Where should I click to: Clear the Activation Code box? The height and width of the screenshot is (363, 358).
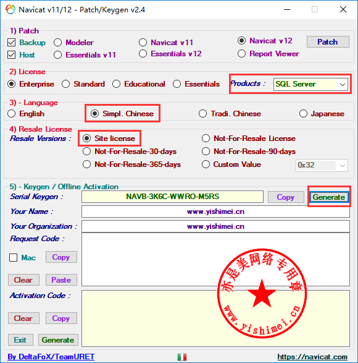[23, 318]
